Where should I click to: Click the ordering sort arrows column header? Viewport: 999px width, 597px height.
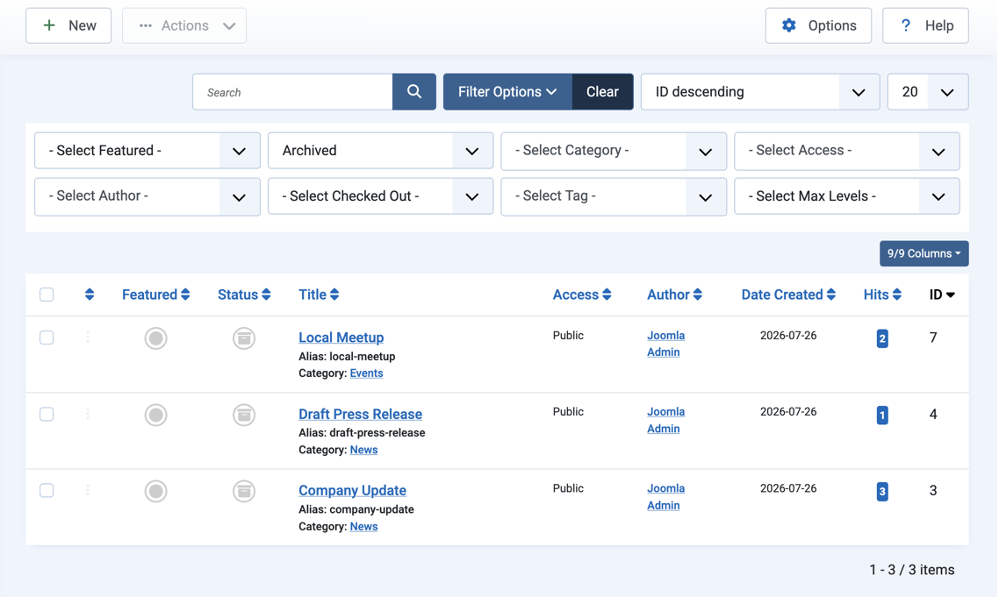(90, 294)
